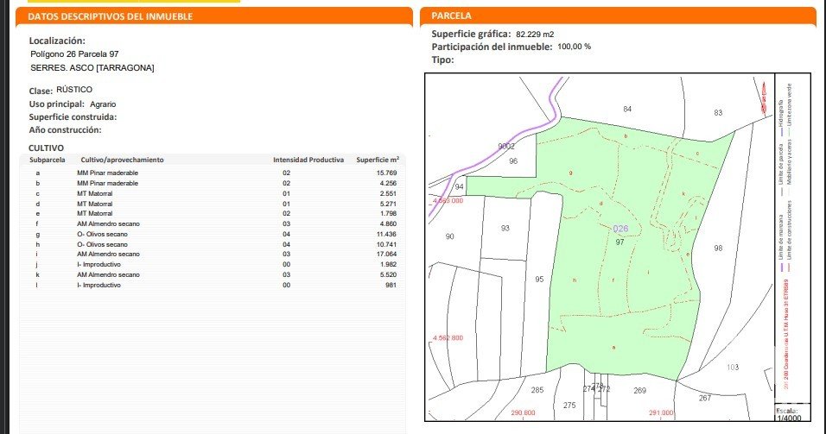Click the Superficie m² column header
The image size is (826, 434).
click(377, 160)
